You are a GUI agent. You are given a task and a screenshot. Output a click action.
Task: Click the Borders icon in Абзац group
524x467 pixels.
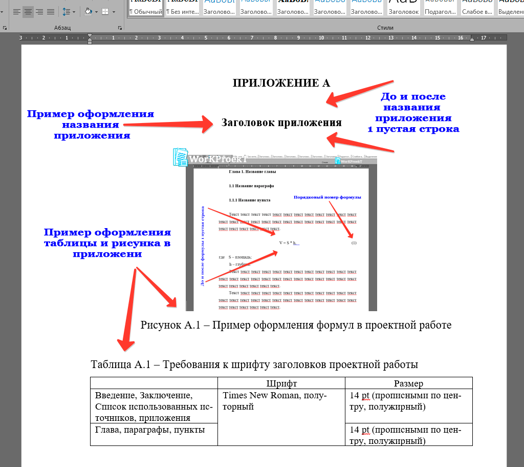[x=104, y=11]
